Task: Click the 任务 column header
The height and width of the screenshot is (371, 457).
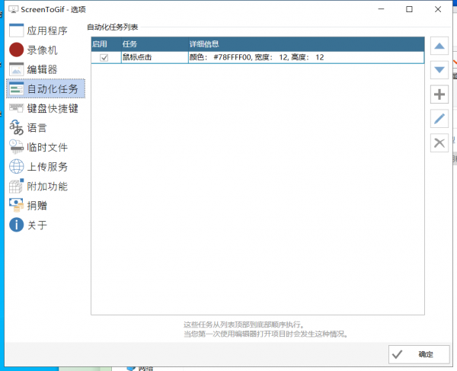Action: pos(155,44)
